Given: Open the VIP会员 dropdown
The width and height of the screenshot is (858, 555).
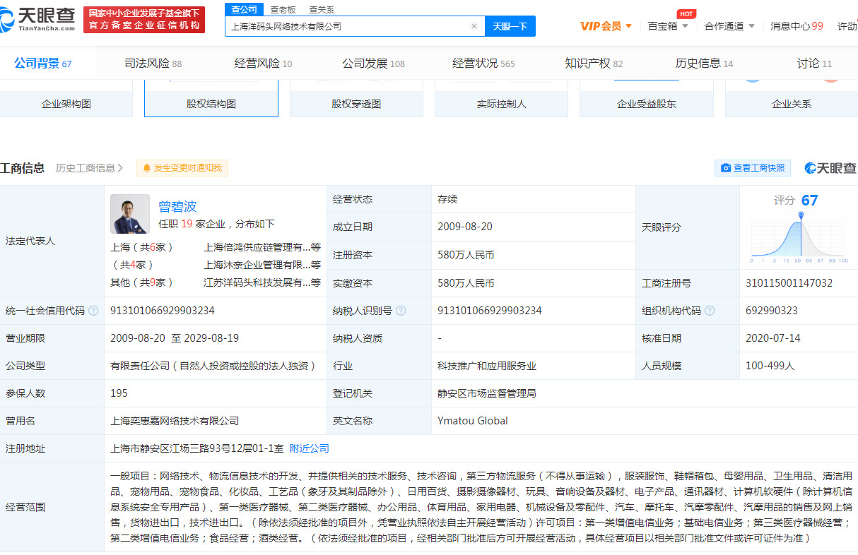Looking at the screenshot, I should (606, 26).
